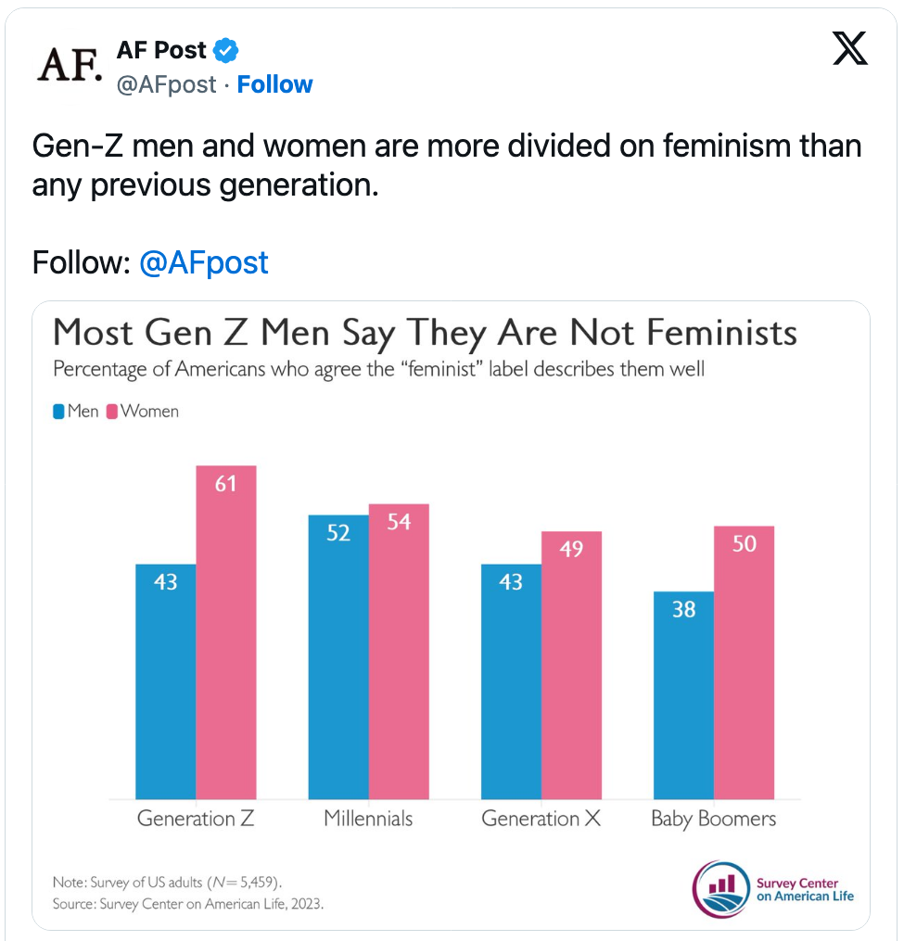Image resolution: width=904 pixels, height=941 pixels.
Task: Open the AF Post display name link
Action: pyautogui.click(x=161, y=50)
